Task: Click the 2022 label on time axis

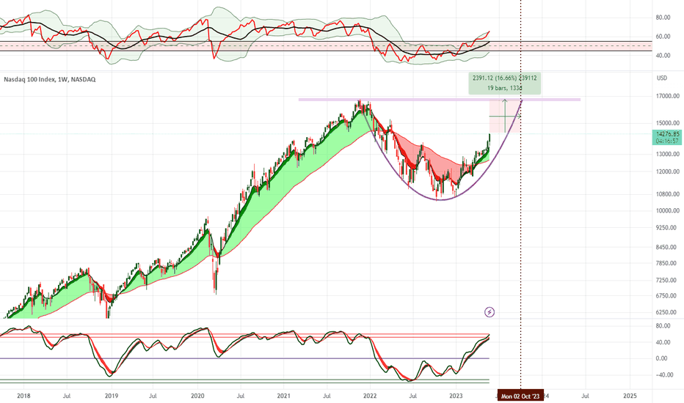Action: [370, 396]
